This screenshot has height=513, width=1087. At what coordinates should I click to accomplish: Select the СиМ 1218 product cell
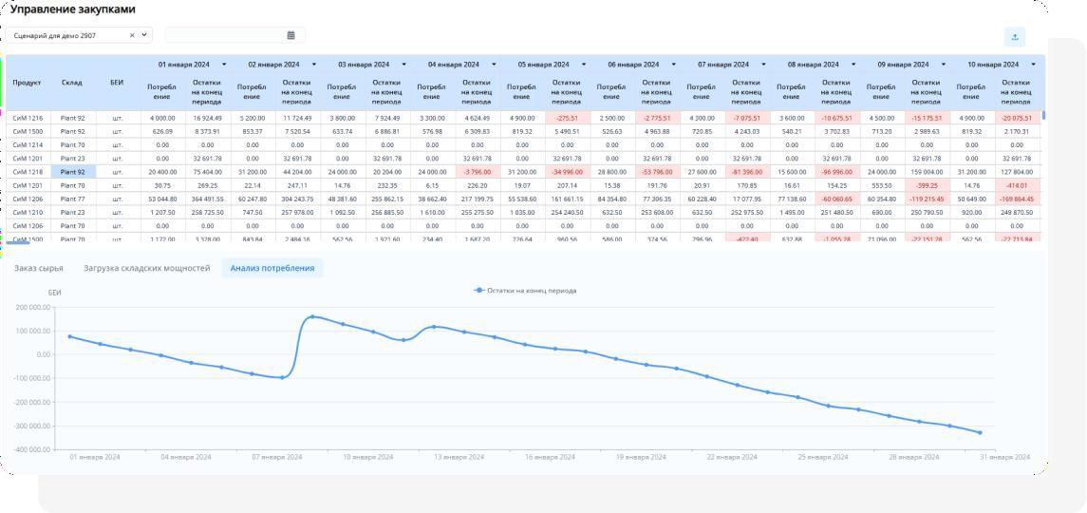coord(28,172)
